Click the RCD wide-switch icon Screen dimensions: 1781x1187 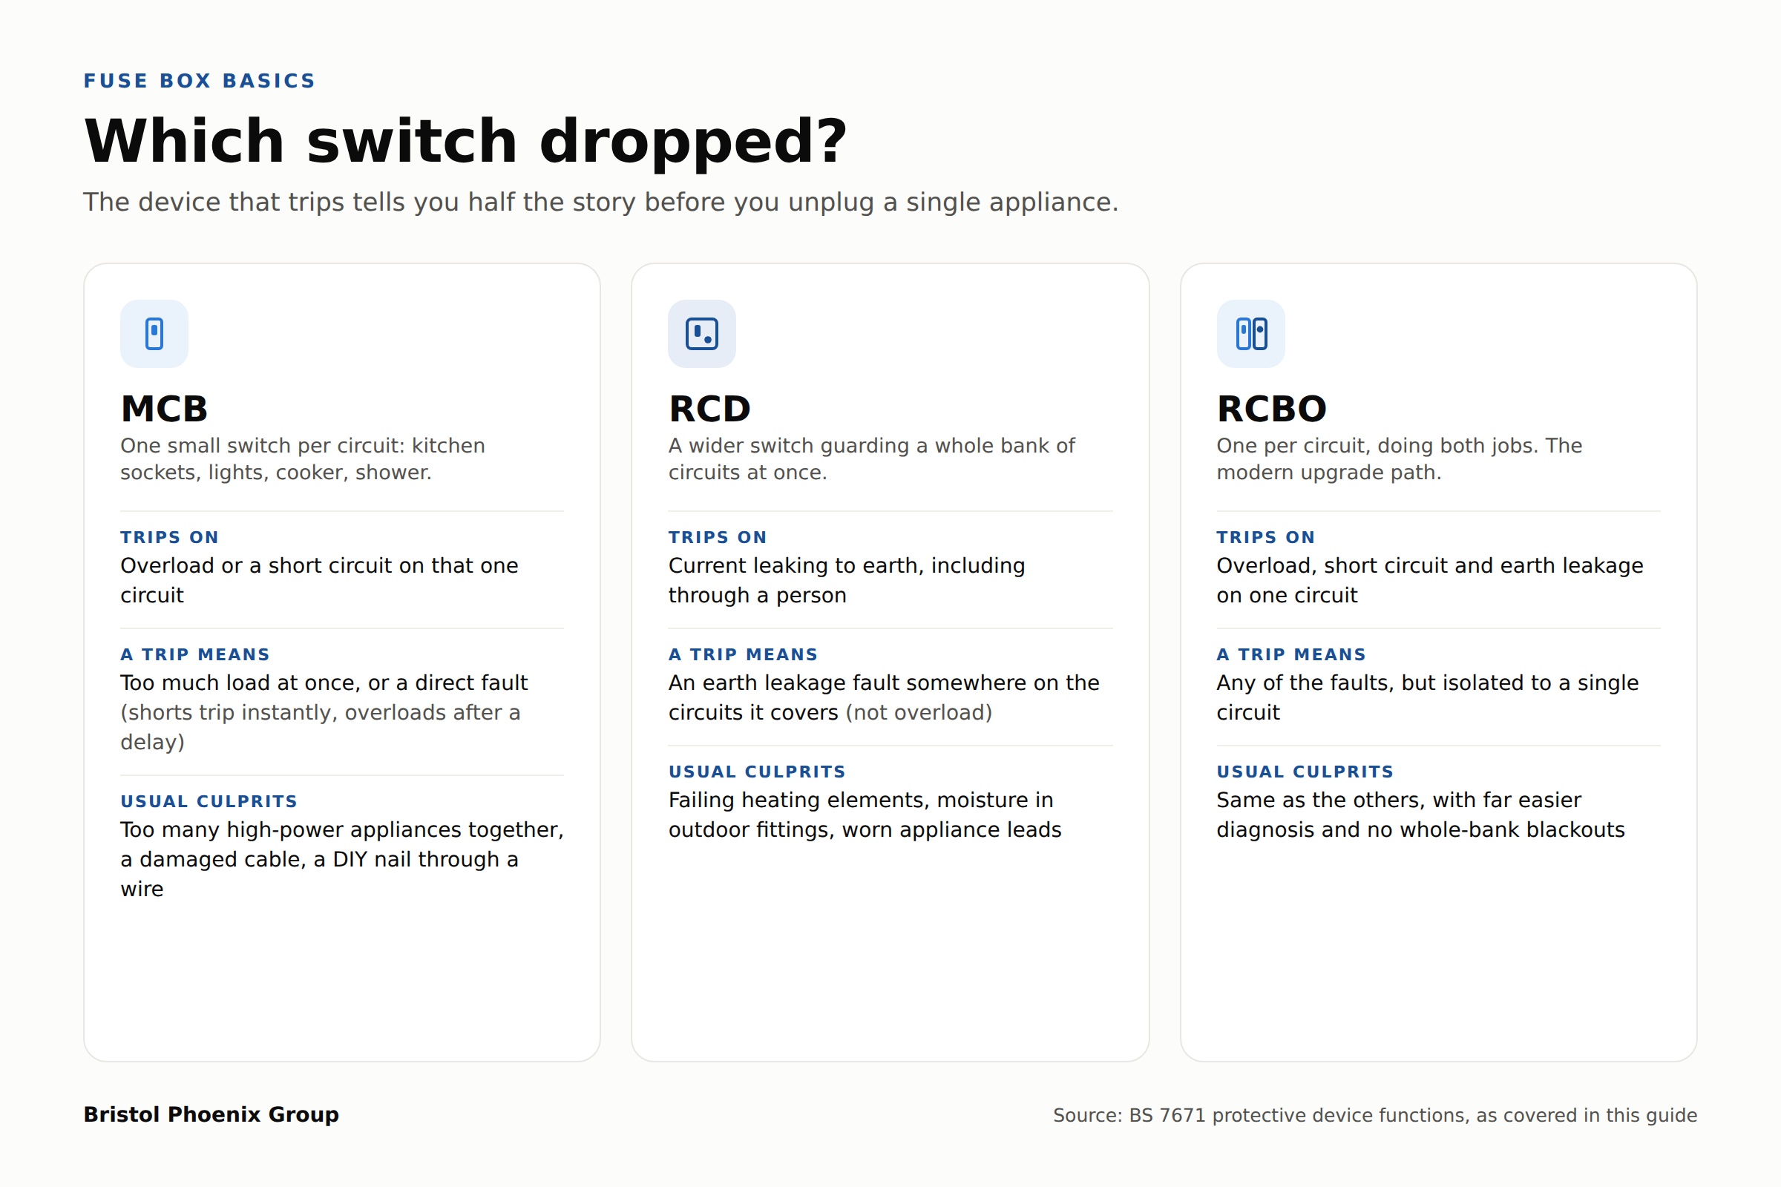point(702,334)
